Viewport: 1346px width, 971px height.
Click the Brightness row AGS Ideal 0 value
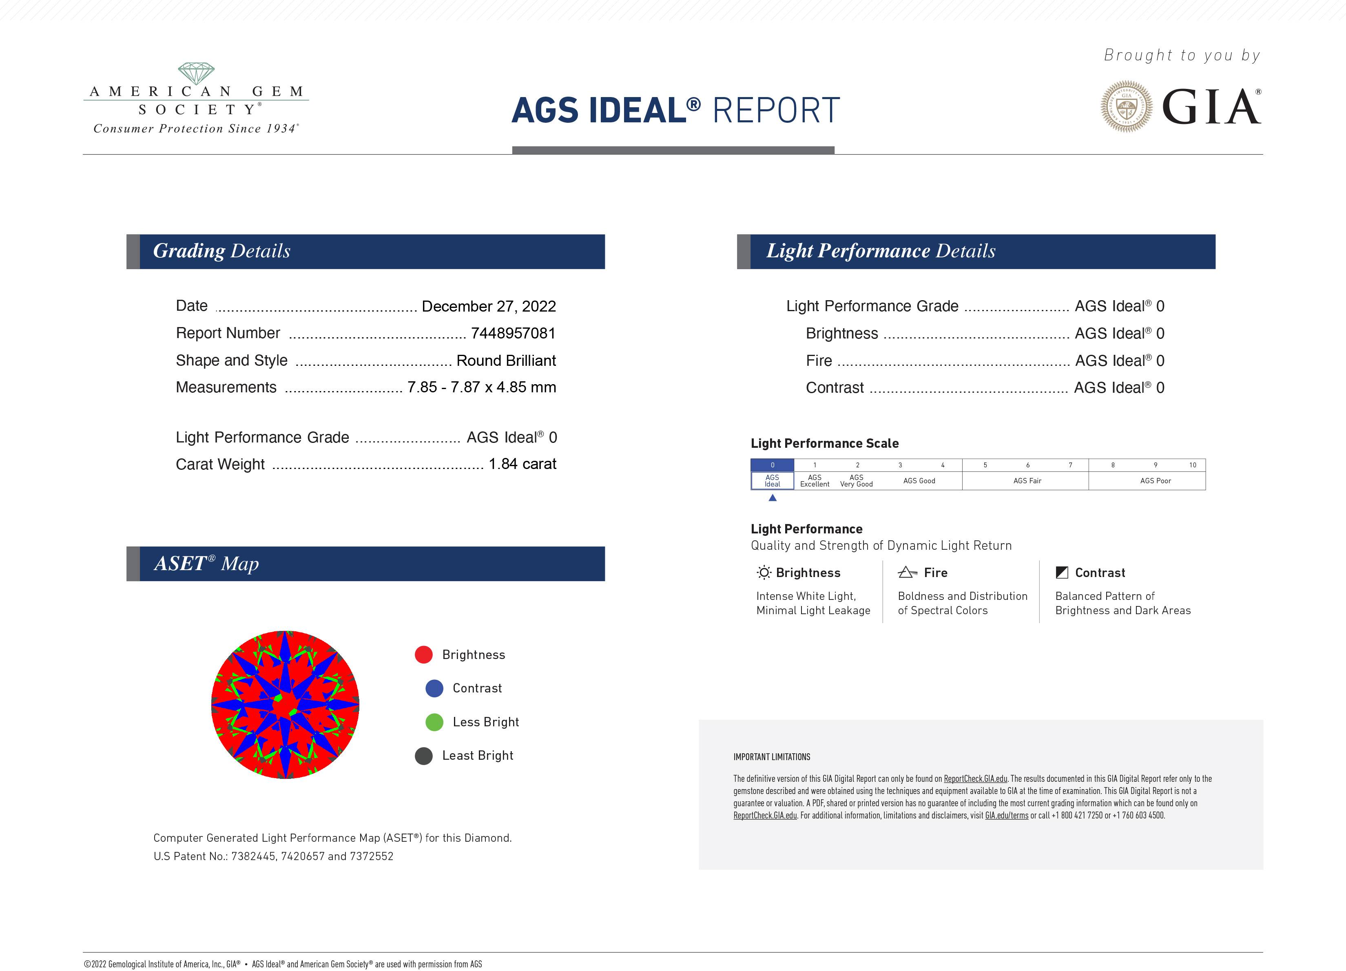tap(1120, 334)
